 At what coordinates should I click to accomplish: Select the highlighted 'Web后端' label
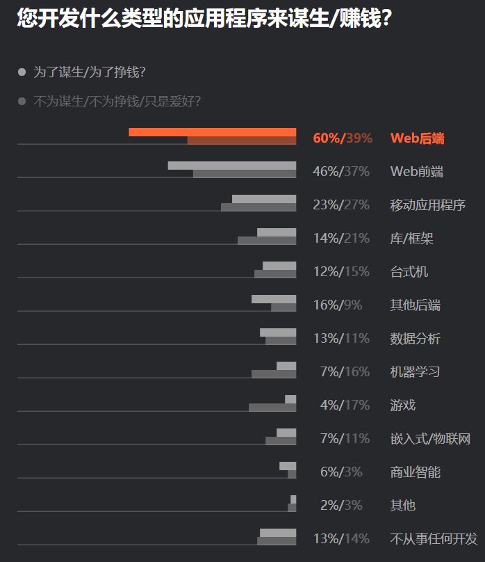click(417, 138)
